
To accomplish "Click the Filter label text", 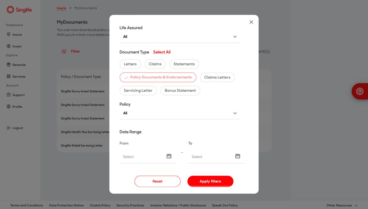I will click(76, 51).
